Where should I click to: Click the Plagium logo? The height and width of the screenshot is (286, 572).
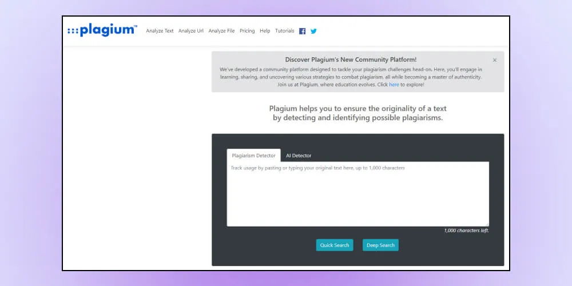(x=102, y=31)
